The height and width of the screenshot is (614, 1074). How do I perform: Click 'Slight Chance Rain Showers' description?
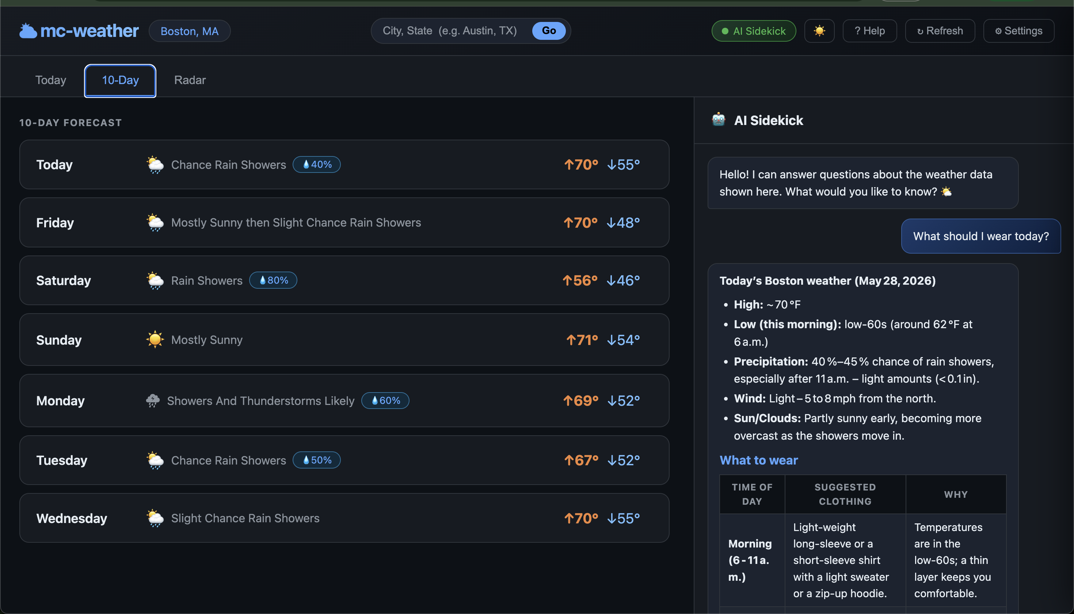245,518
